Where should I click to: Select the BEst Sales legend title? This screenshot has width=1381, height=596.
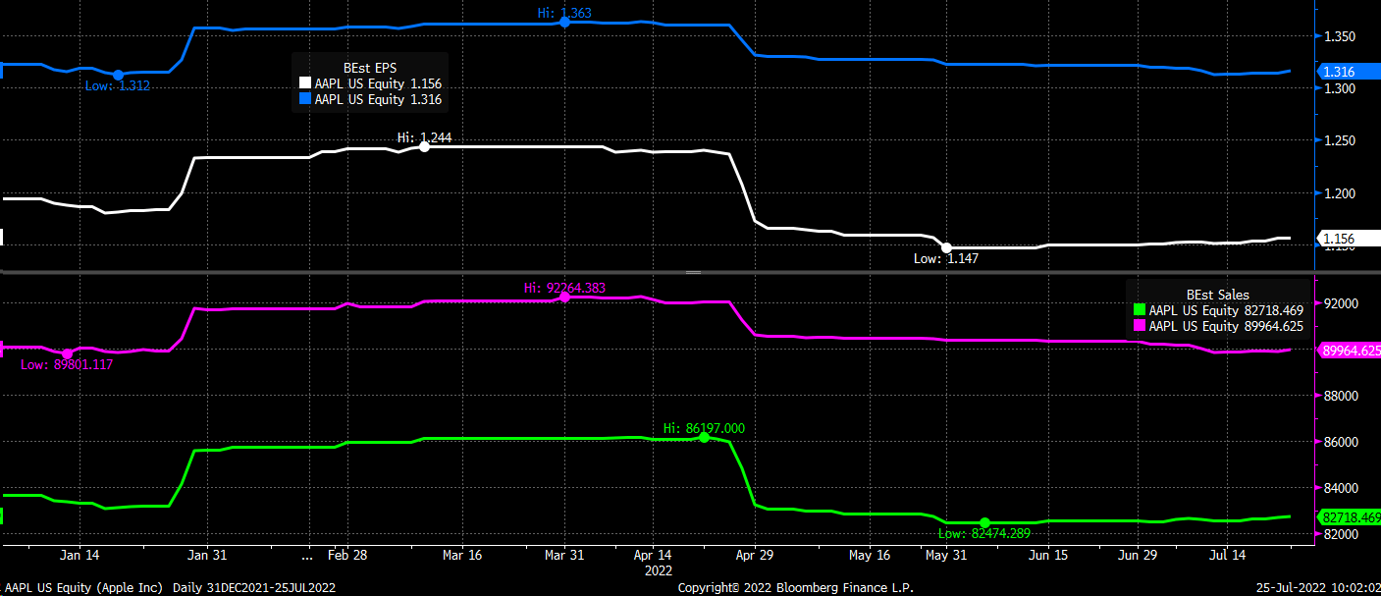pos(1217,295)
